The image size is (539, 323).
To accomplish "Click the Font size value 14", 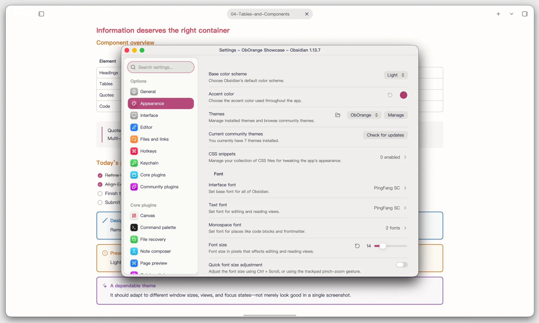I will click(x=369, y=246).
